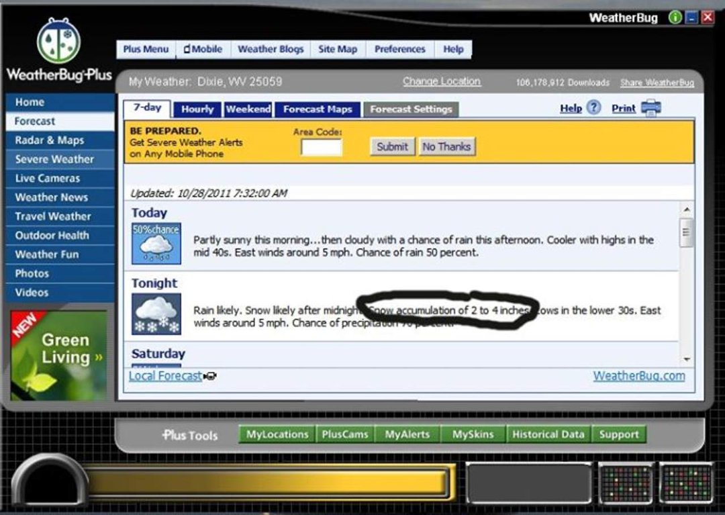
Task: Open Weather Fun in sidebar
Action: click(60, 254)
